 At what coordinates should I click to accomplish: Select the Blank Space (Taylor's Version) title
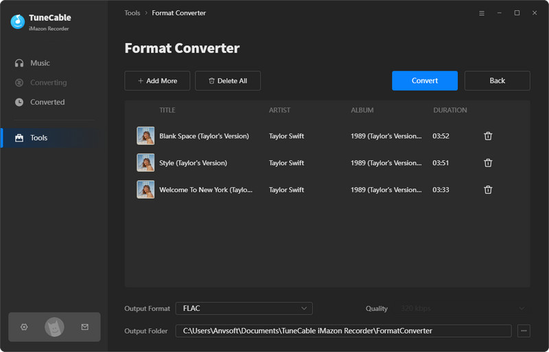coord(204,136)
